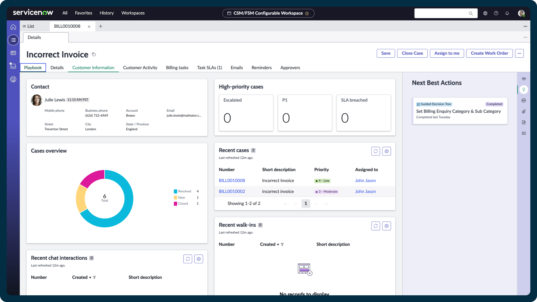Click the refresh icon on Recent walk-ins panel

376,225
